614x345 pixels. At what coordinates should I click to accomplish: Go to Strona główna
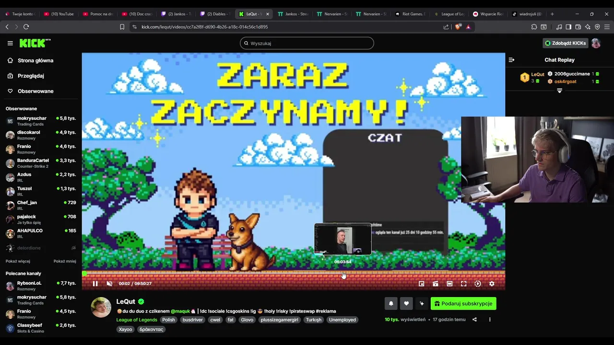coord(30,60)
